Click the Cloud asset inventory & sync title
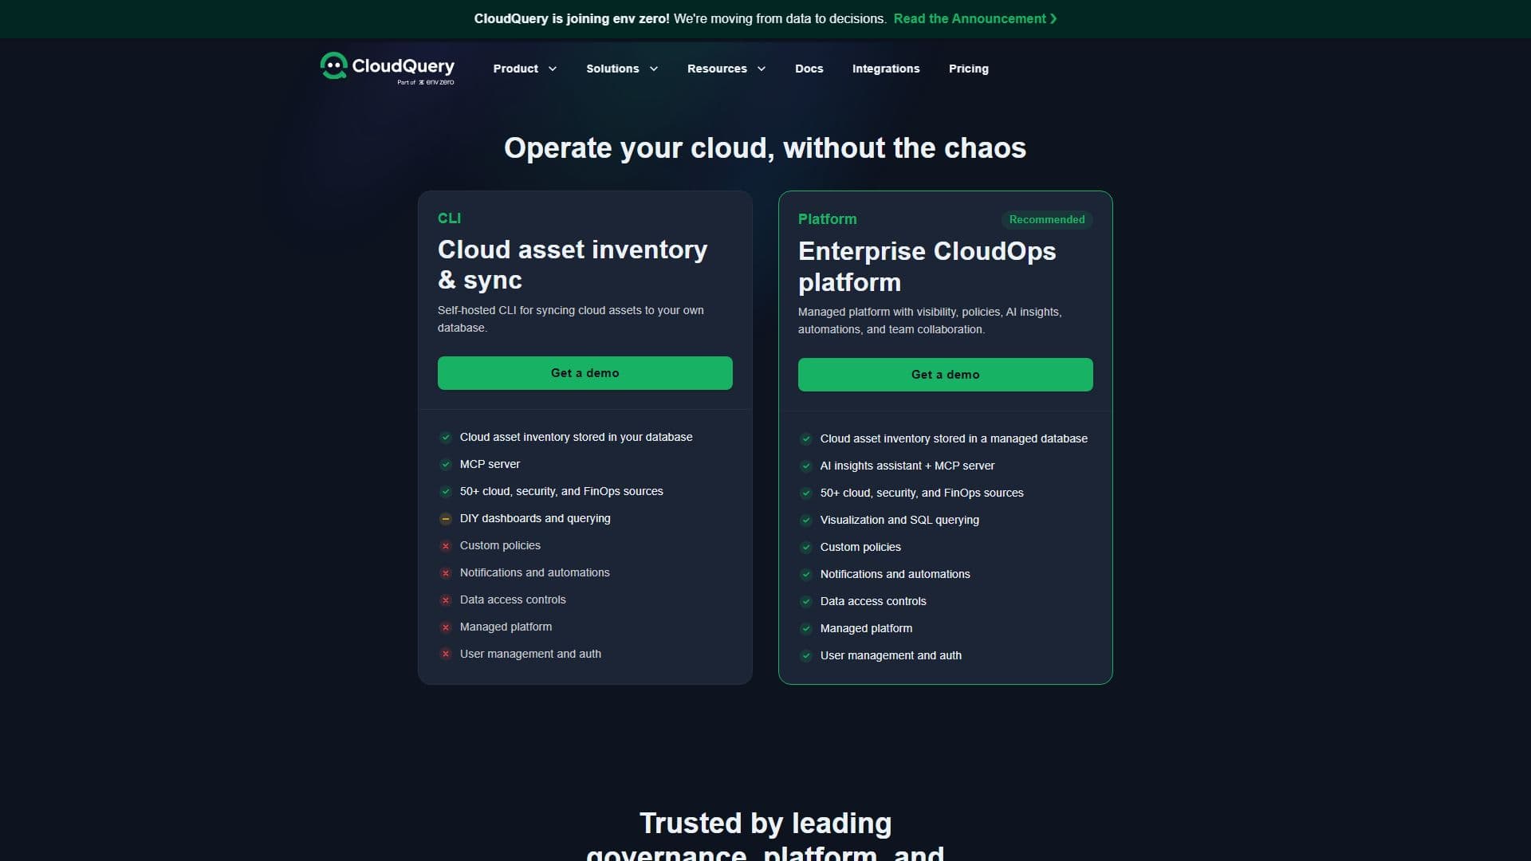 click(x=573, y=265)
